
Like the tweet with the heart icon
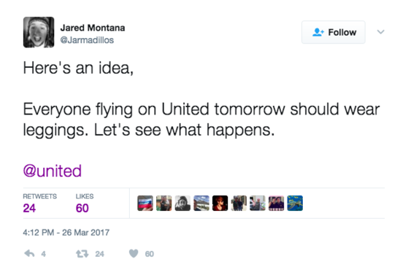[134, 253]
